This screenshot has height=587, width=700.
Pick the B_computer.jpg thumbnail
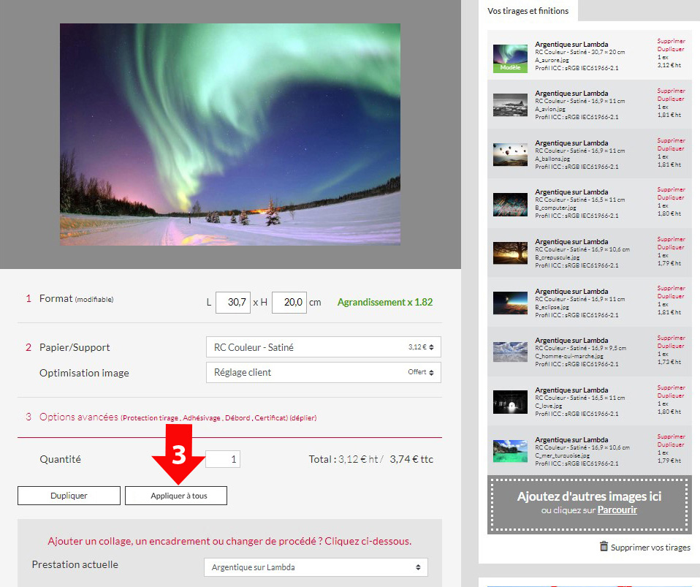511,204
